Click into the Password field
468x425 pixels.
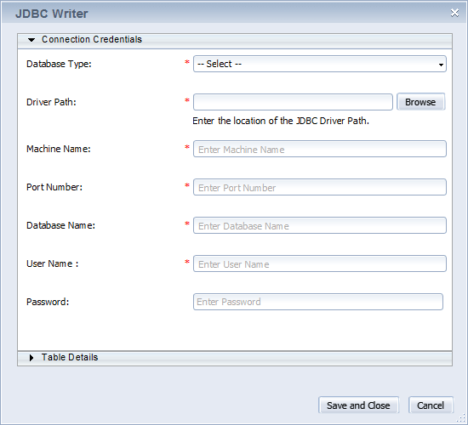[318, 302]
